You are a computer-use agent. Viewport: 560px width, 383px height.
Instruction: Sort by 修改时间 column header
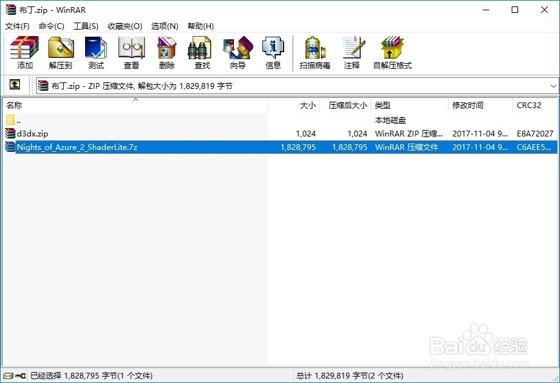(480, 105)
